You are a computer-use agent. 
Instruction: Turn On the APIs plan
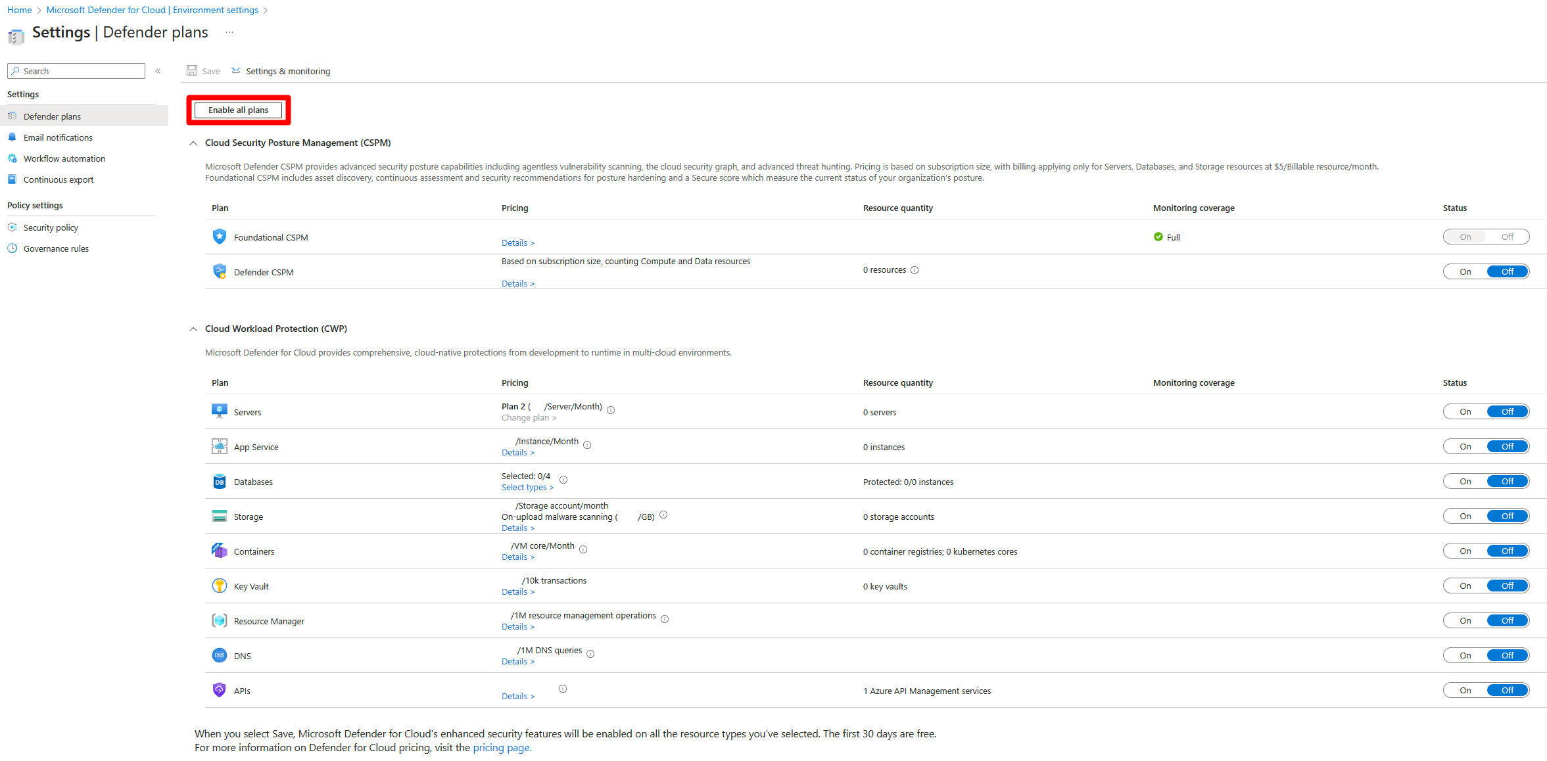click(1465, 690)
